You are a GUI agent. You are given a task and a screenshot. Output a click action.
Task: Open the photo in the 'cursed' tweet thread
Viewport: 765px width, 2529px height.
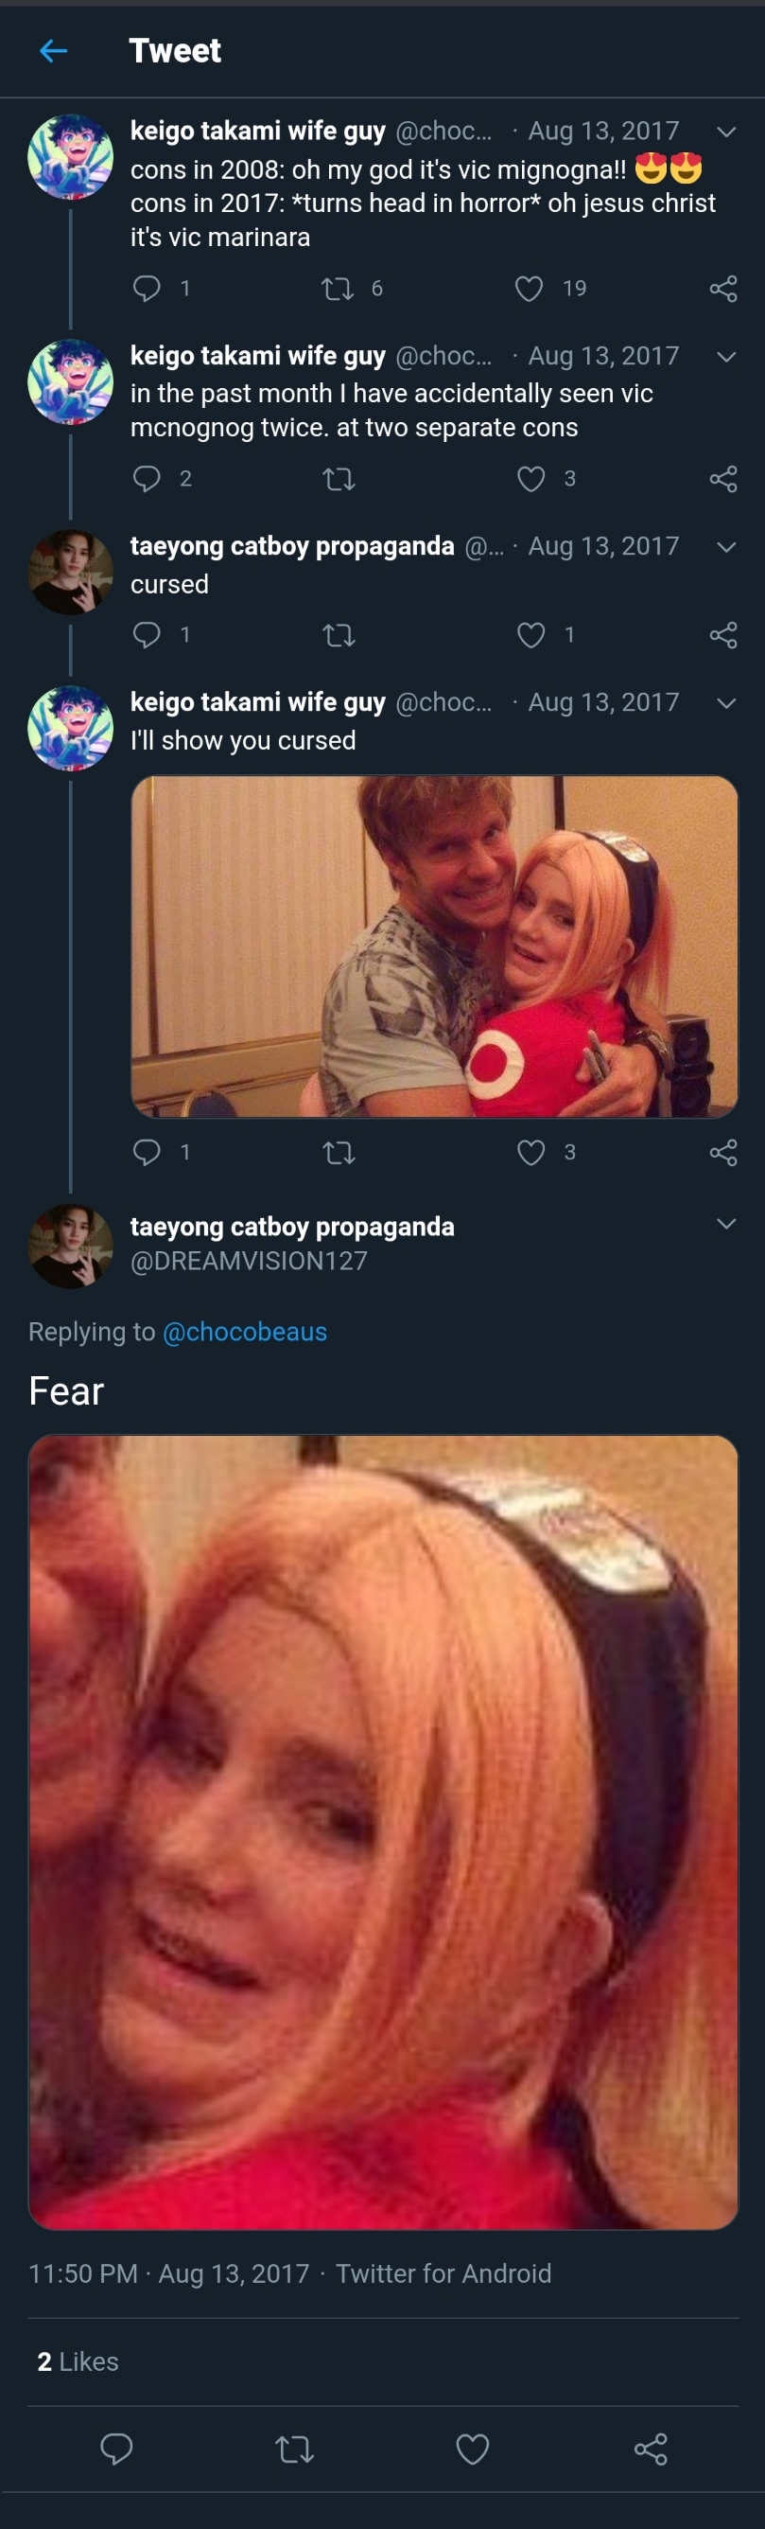tap(434, 946)
